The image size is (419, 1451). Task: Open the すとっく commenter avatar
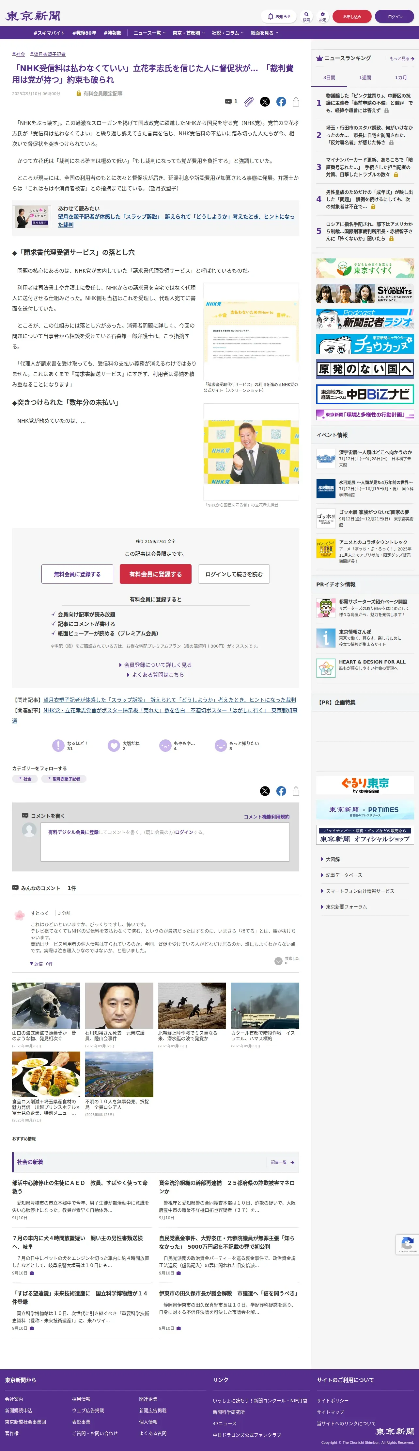coord(19,915)
